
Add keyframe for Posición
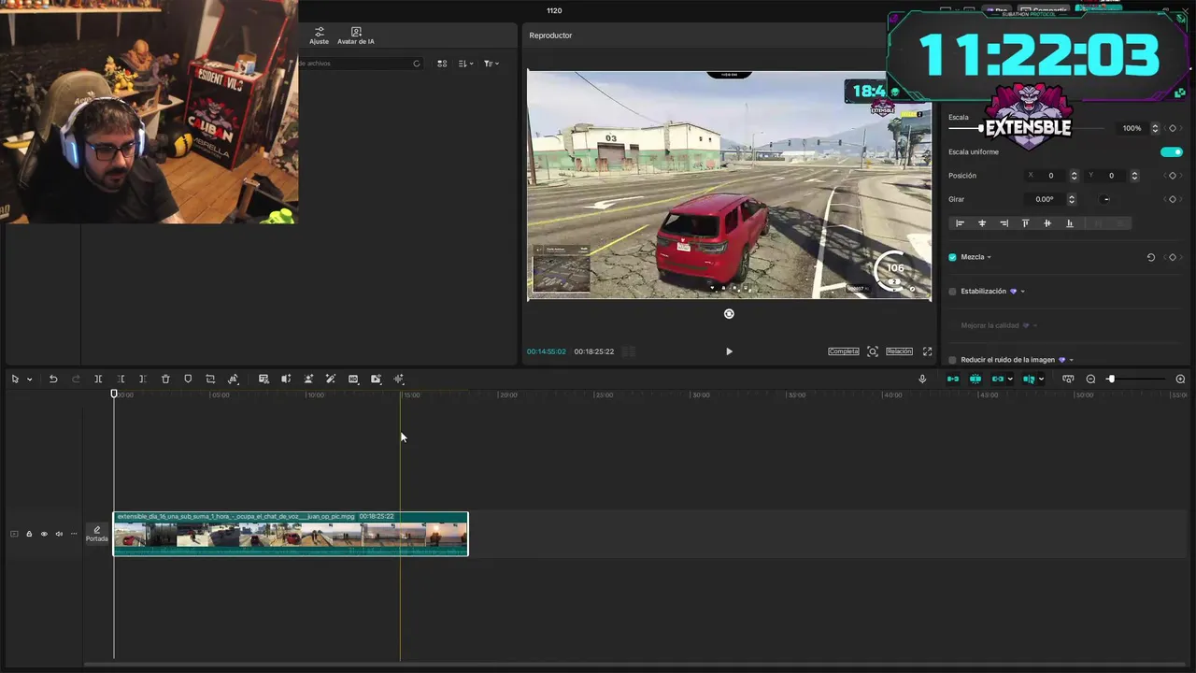(1173, 176)
